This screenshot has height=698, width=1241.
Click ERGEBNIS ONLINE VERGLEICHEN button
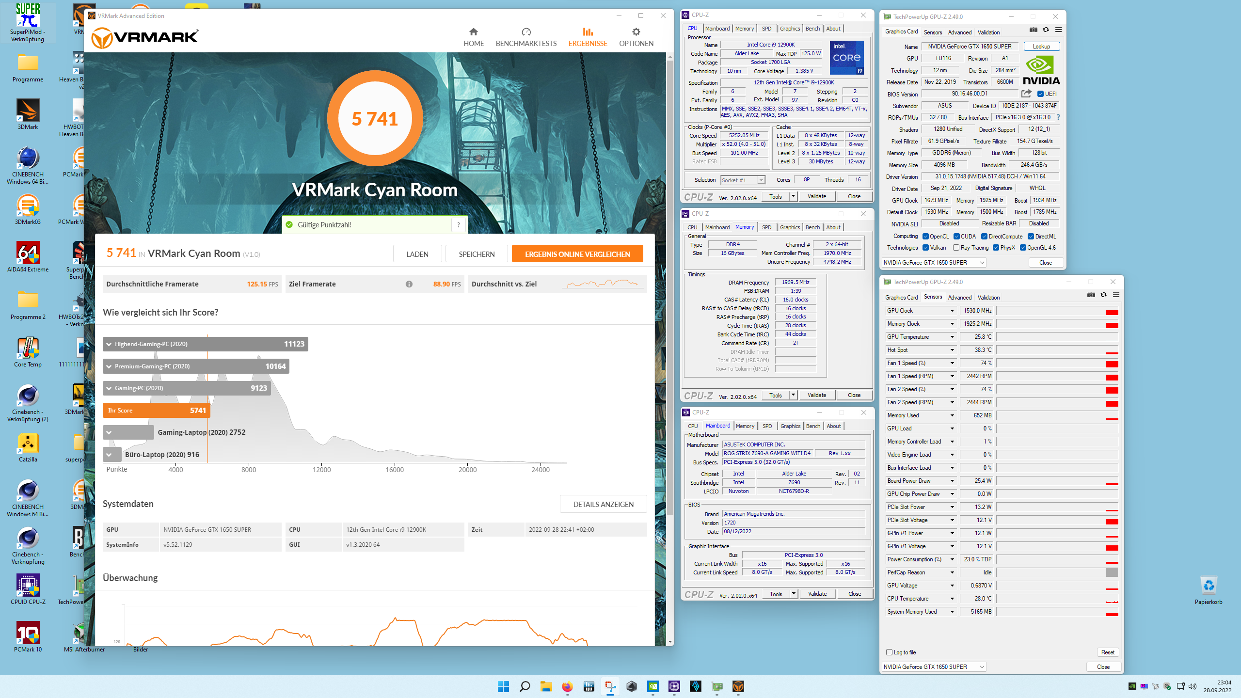pyautogui.click(x=577, y=254)
